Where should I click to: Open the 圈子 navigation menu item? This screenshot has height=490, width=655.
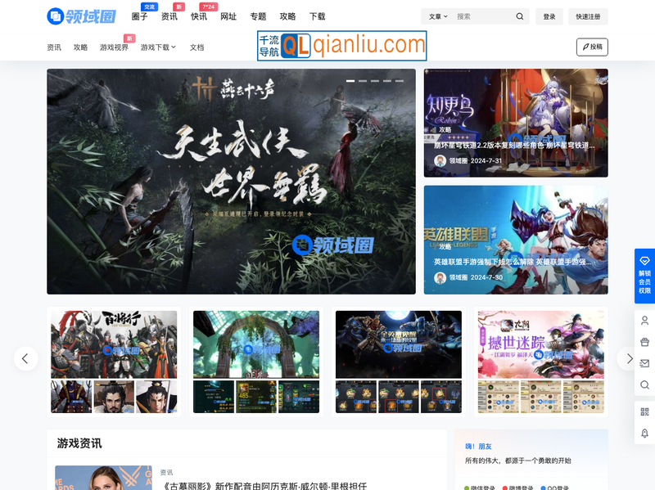139,16
